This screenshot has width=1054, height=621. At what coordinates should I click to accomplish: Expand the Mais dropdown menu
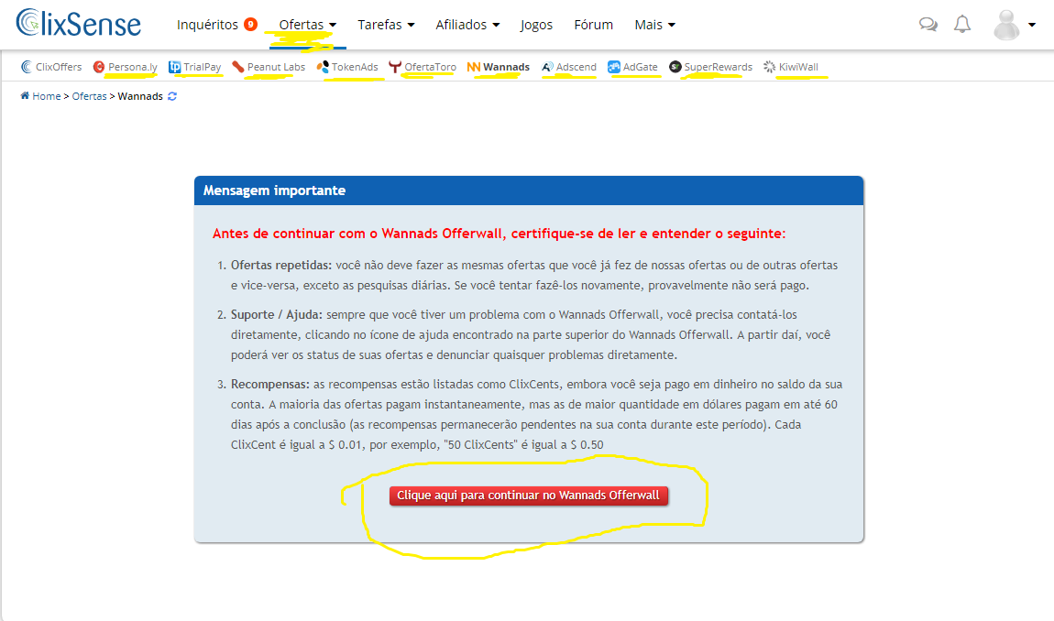coord(654,25)
